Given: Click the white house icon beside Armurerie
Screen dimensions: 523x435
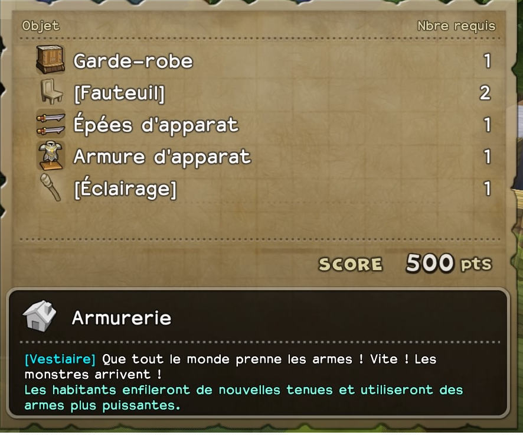Looking at the screenshot, I should pos(40,316).
